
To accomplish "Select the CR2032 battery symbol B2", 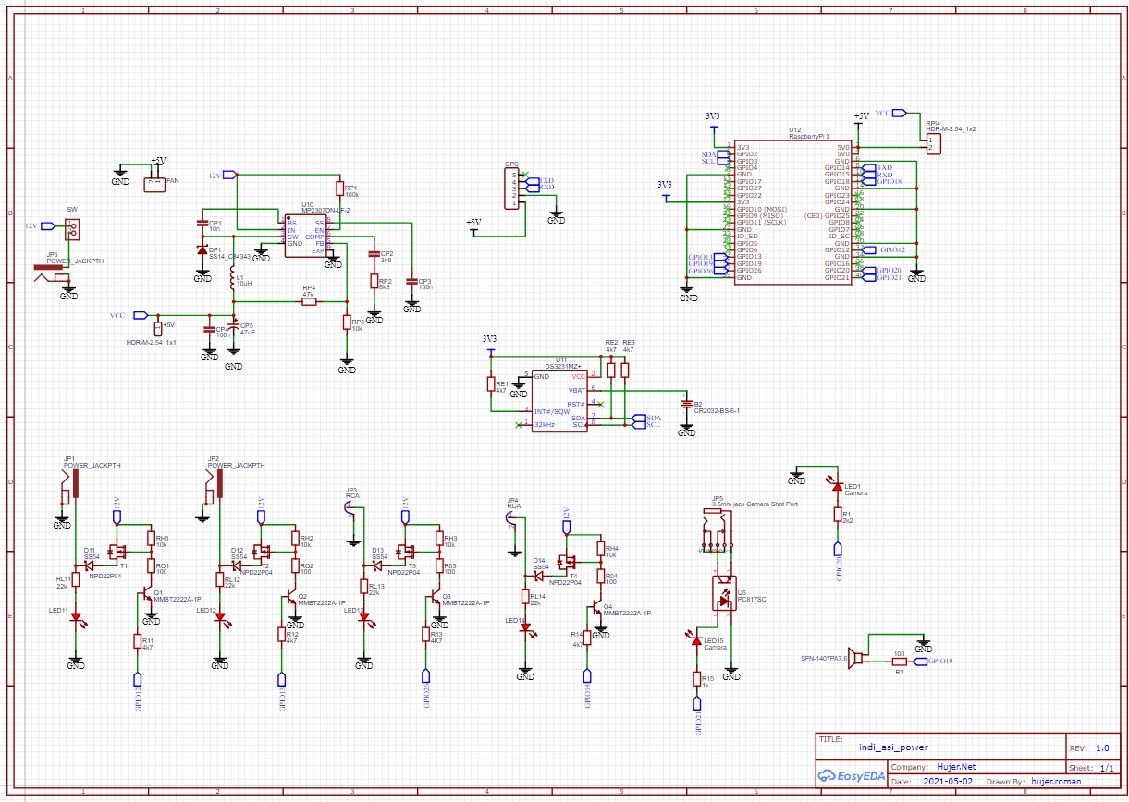I will coord(686,404).
